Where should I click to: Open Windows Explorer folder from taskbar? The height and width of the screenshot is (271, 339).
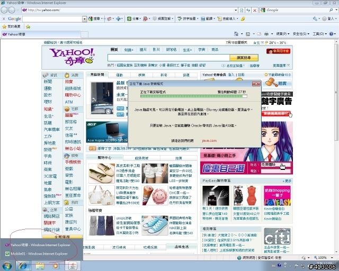(x=40, y=266)
